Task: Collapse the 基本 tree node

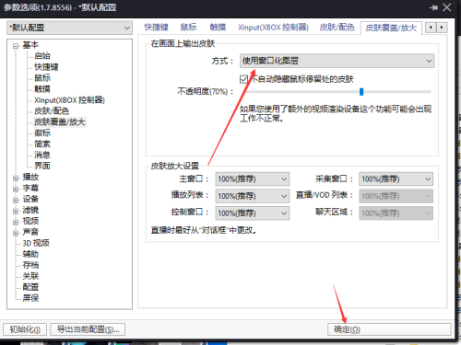Action: click(16, 46)
